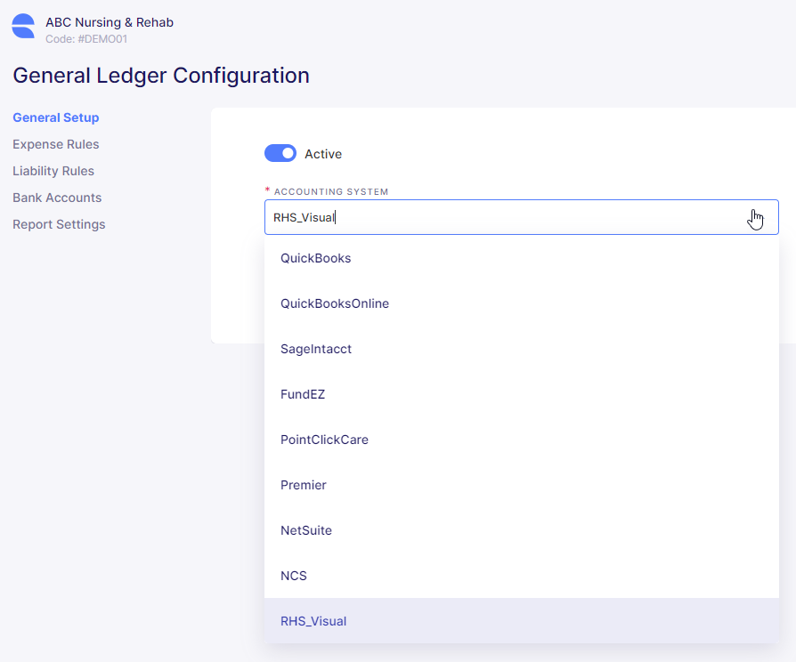Choose QuickBooksOnline option
This screenshot has width=796, height=662.
(522, 303)
